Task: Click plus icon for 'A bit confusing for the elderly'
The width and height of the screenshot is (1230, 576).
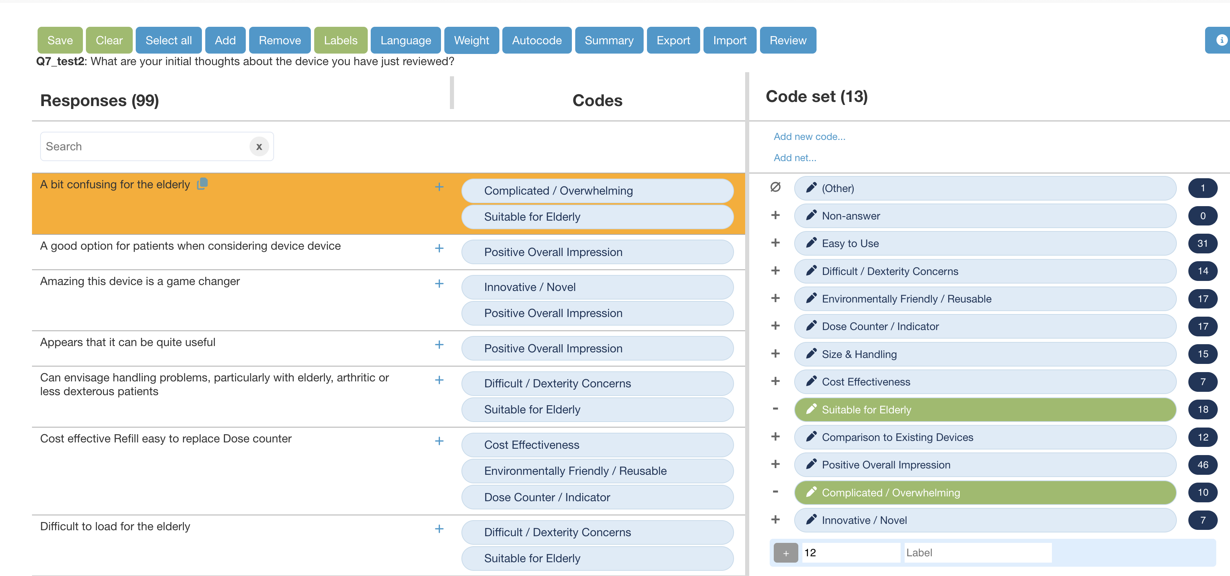Action: tap(439, 187)
